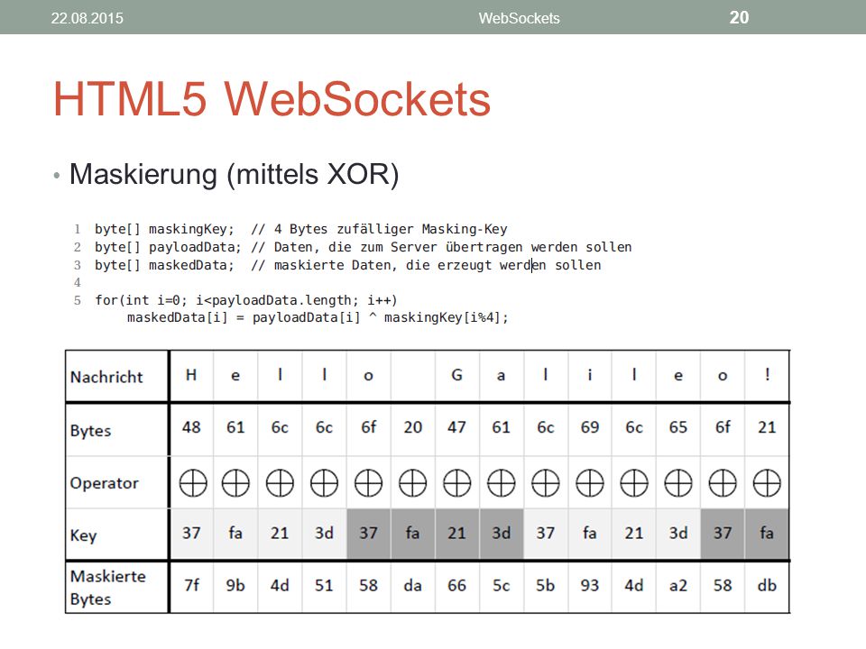Click the XOR symbol below byte 48
Viewport: 866px width, 649px height.
(193, 483)
